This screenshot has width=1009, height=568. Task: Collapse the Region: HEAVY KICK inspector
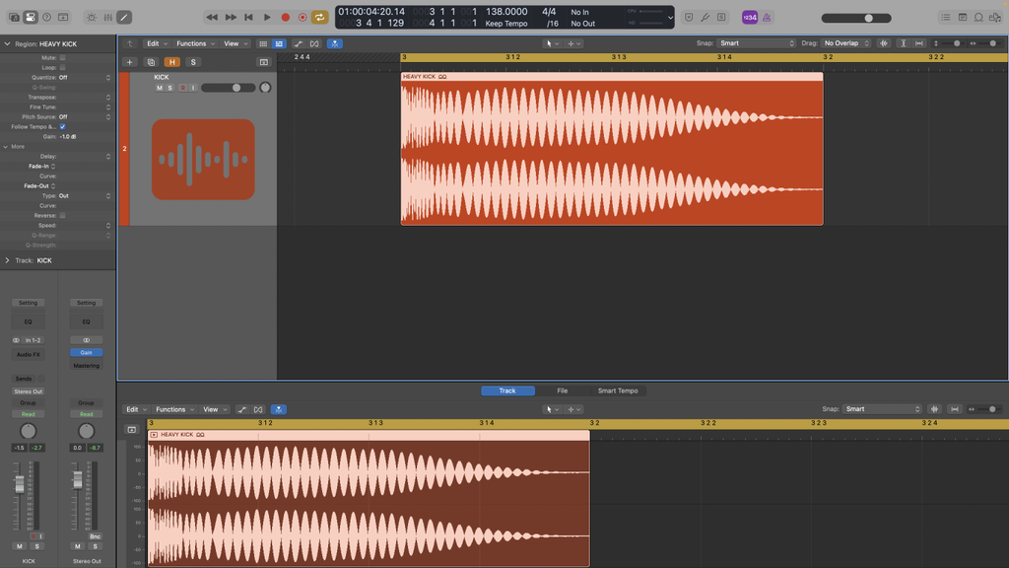[7, 43]
